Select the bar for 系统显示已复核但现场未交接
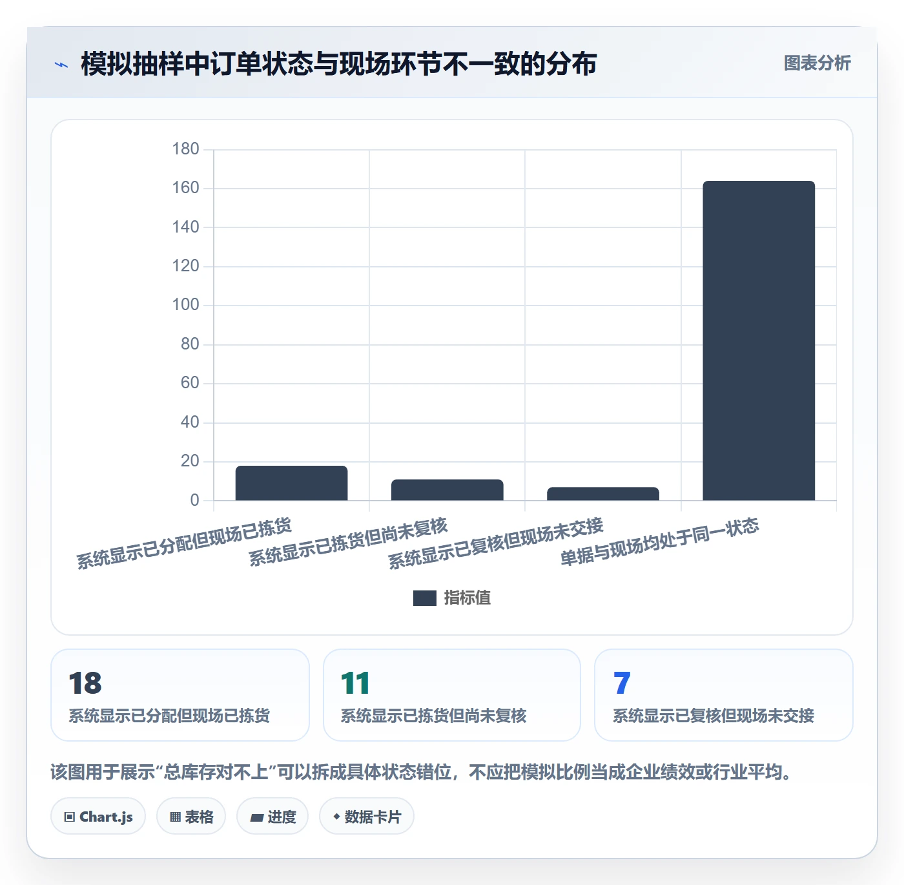This screenshot has height=885, width=904. point(603,494)
